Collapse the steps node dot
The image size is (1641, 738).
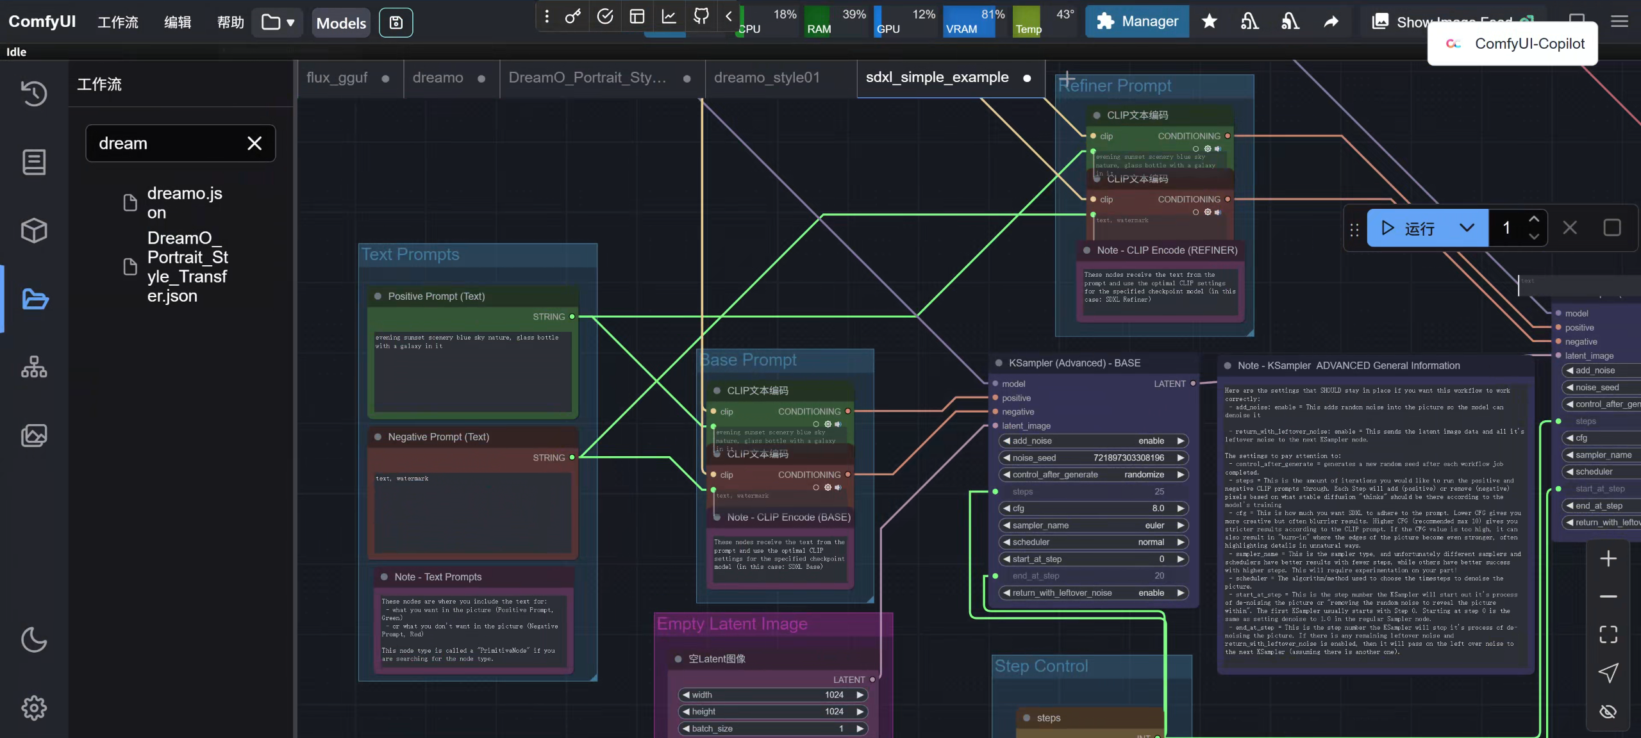pos(1026,718)
